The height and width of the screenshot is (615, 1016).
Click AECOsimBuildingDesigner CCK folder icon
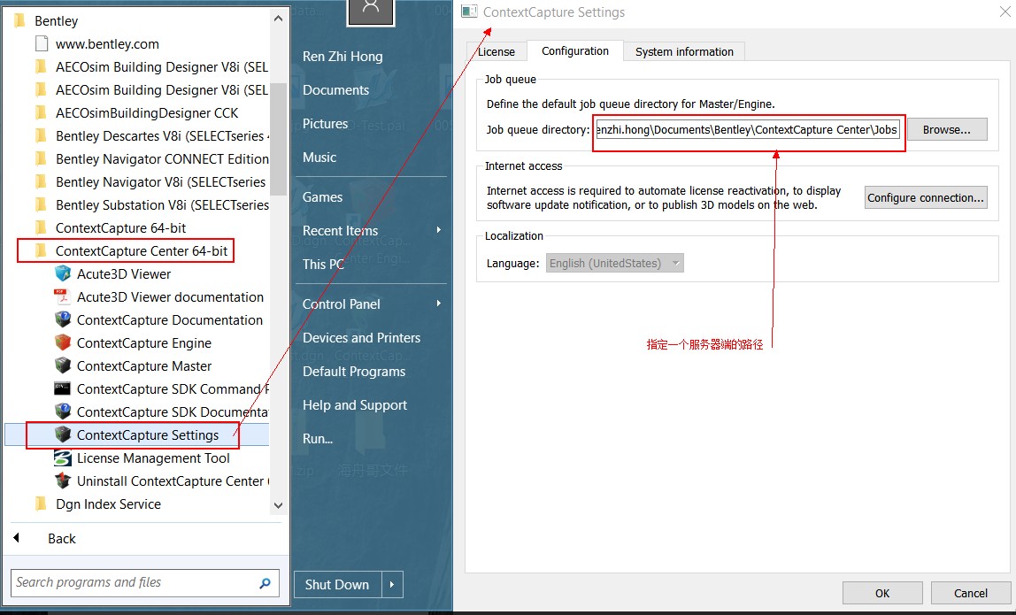pyautogui.click(x=41, y=112)
